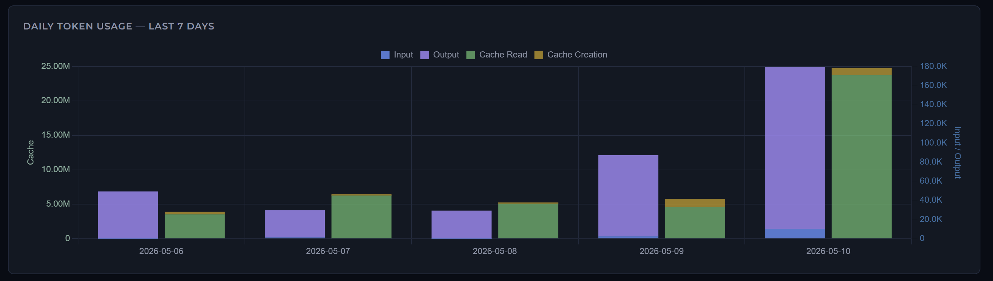Click the 180.0K right axis value

pos(933,66)
